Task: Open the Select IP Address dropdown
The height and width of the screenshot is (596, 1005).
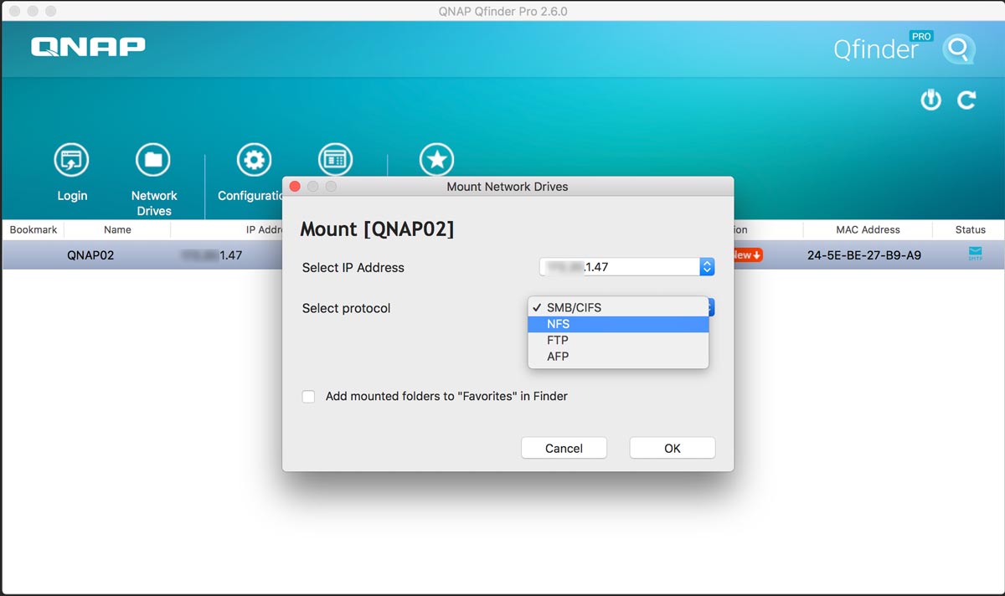Action: coord(627,267)
